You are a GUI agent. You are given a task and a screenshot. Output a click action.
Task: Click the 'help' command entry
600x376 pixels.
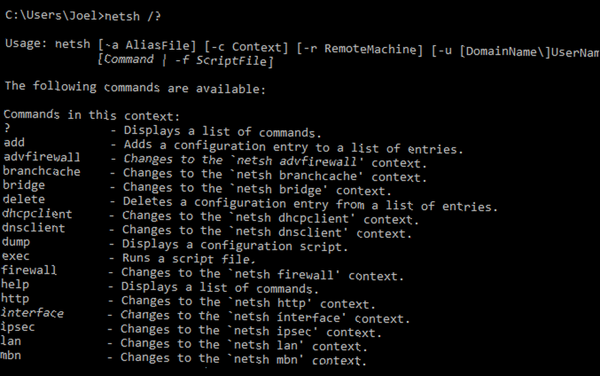[x=15, y=285]
